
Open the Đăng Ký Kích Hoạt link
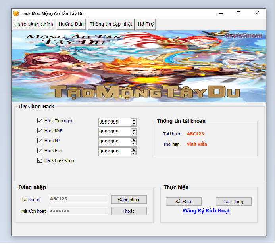(x=206, y=211)
